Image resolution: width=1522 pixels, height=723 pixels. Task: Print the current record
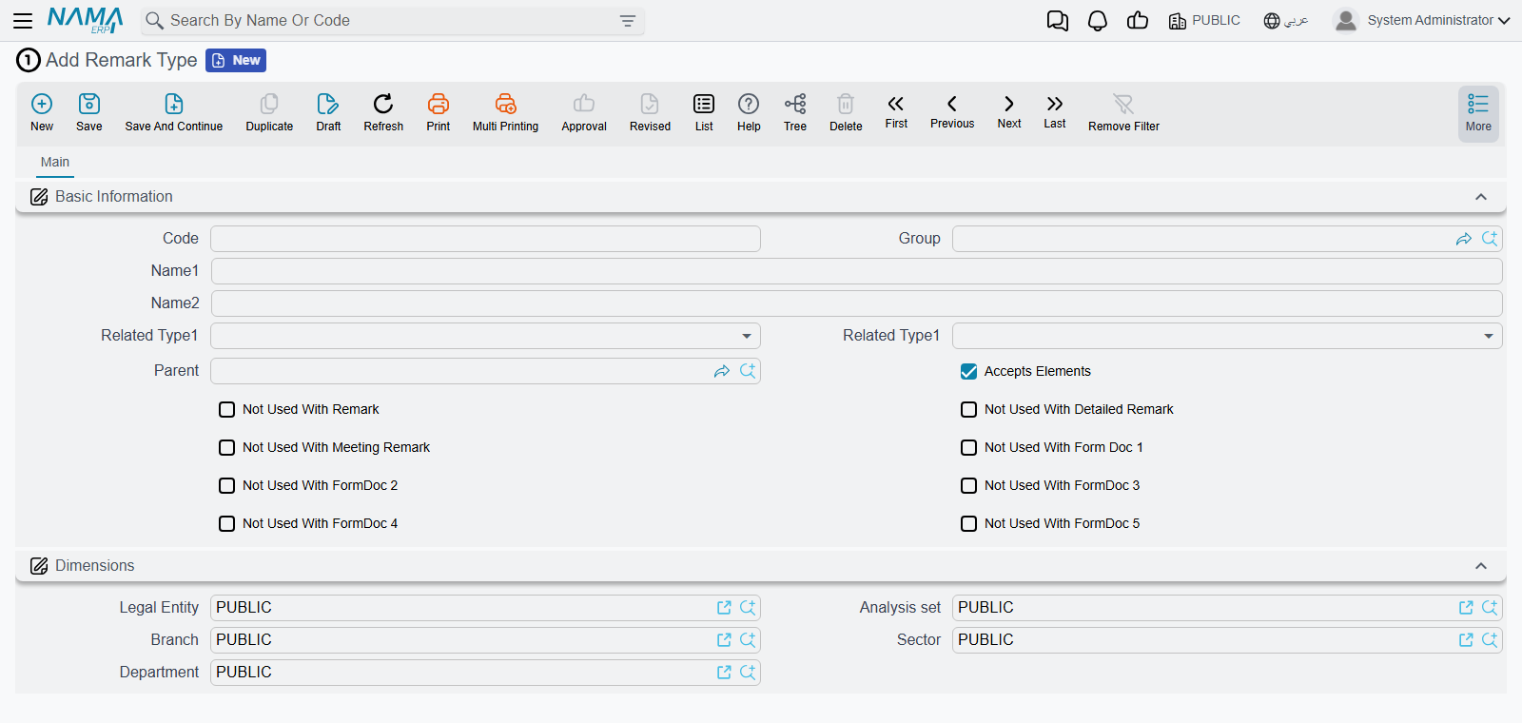[x=439, y=104]
